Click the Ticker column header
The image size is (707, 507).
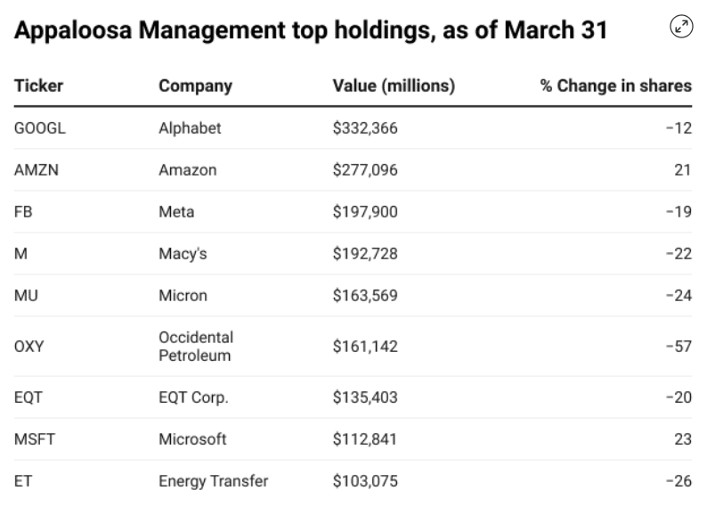click(x=38, y=86)
